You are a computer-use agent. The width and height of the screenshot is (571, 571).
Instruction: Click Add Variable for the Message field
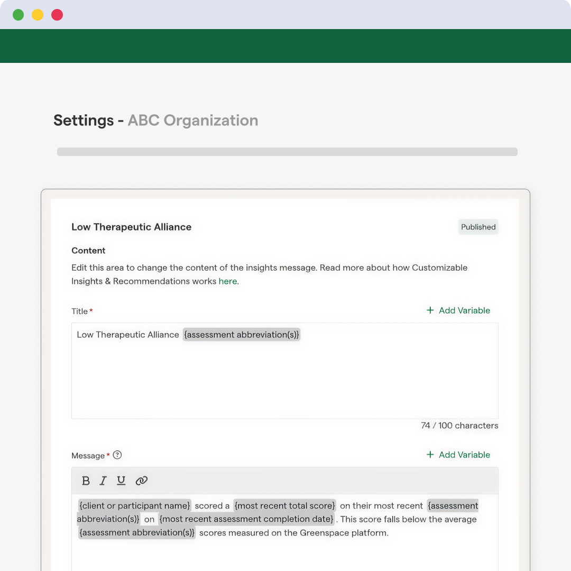coord(458,455)
